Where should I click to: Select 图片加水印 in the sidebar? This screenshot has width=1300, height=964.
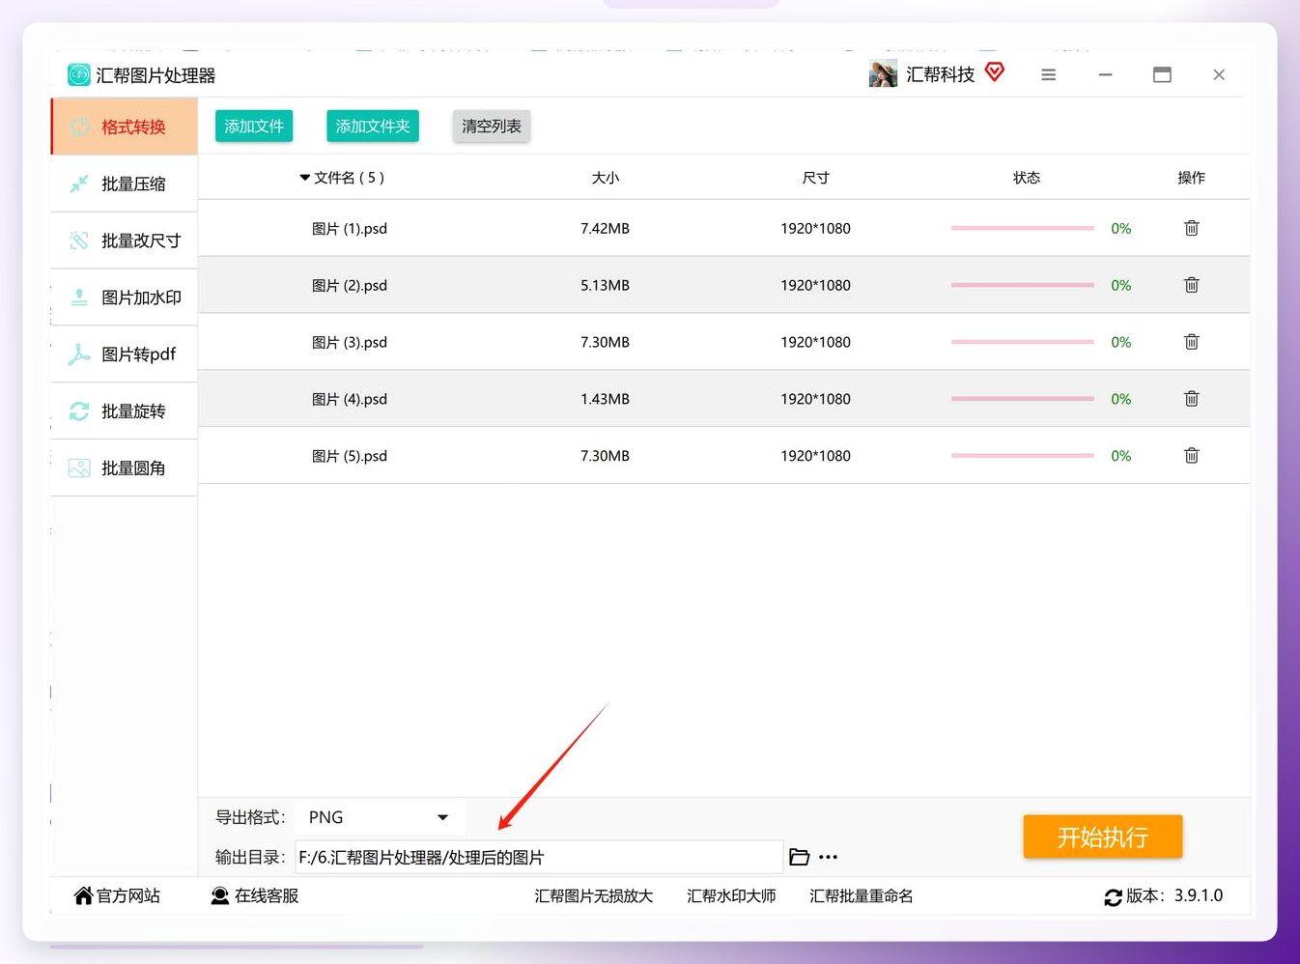pos(125,298)
